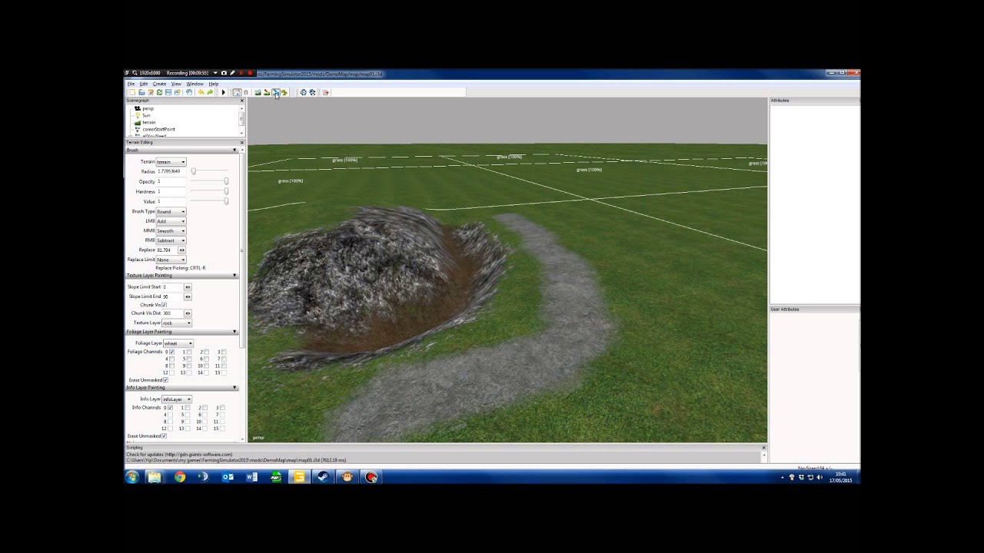Image resolution: width=984 pixels, height=553 pixels.
Task: Toggle Foliage Channels checkbox 0
Action: 171,352
